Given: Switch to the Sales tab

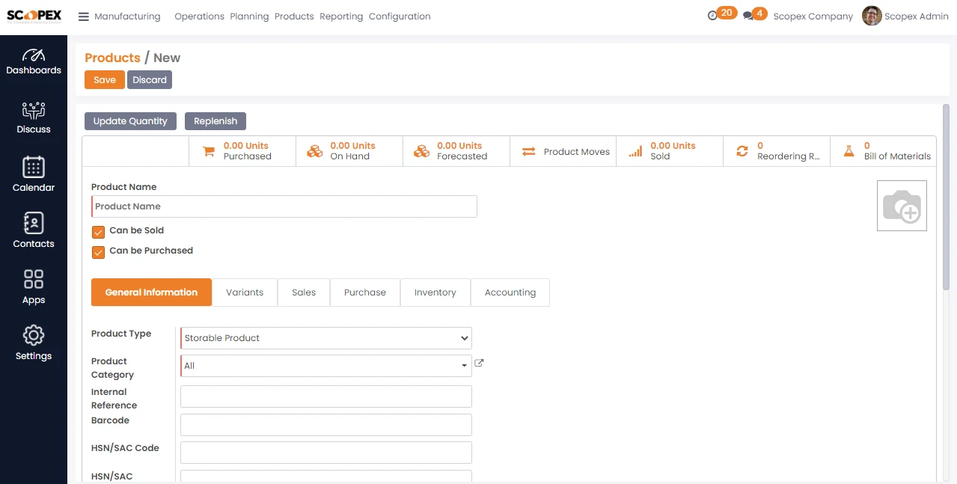Looking at the screenshot, I should click(x=304, y=292).
